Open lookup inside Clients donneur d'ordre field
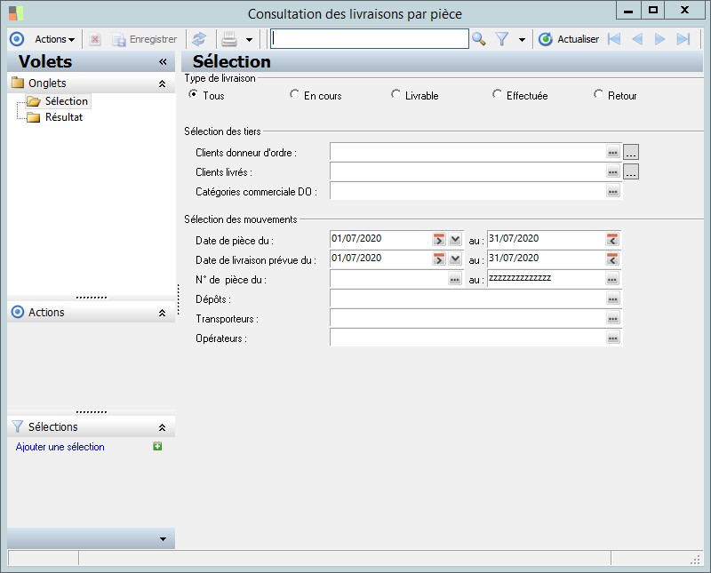This screenshot has width=711, height=573. tap(612, 152)
